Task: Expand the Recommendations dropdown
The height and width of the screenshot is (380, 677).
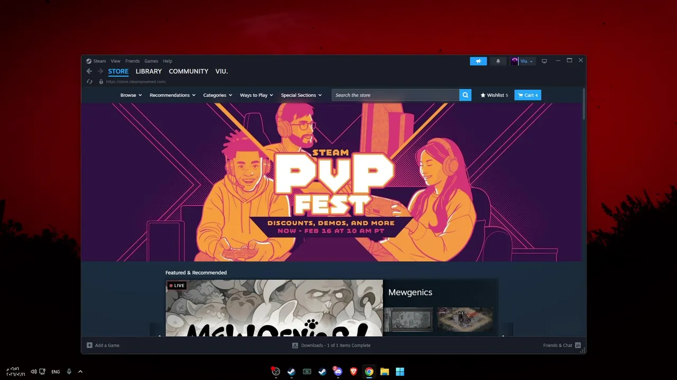Action: 172,95
